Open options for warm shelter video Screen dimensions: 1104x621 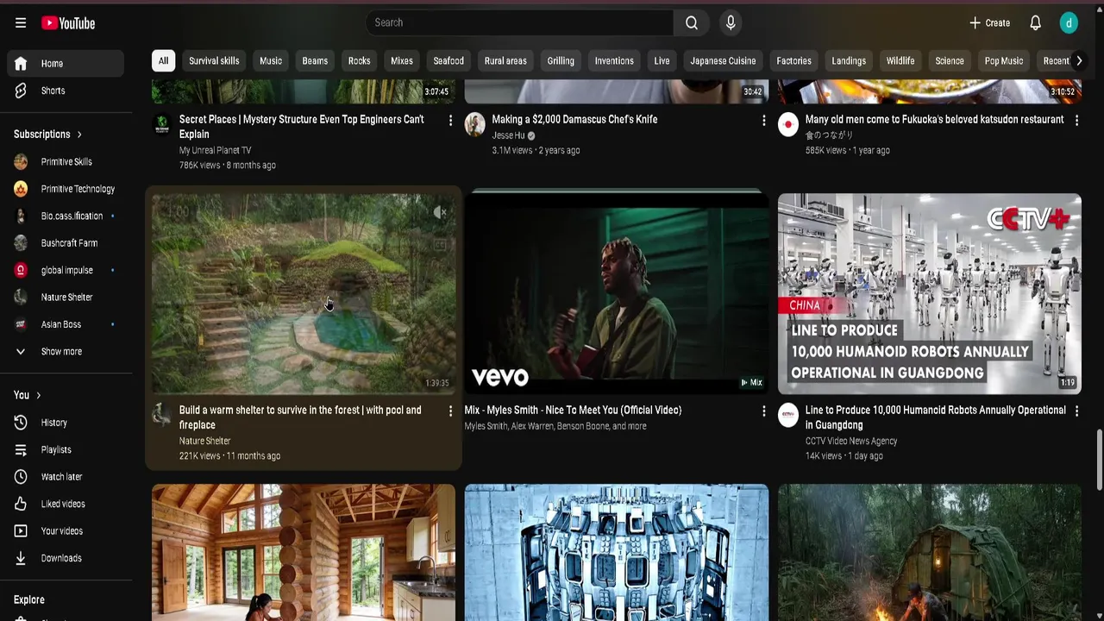[450, 411]
